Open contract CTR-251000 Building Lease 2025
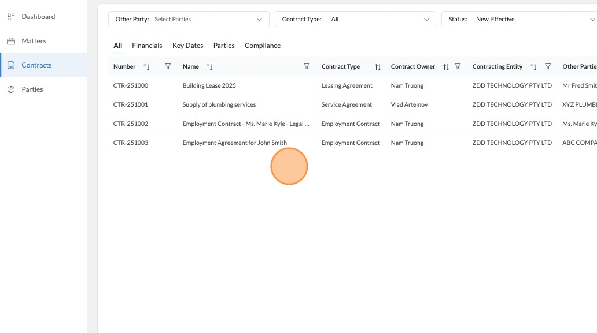 pos(209,85)
